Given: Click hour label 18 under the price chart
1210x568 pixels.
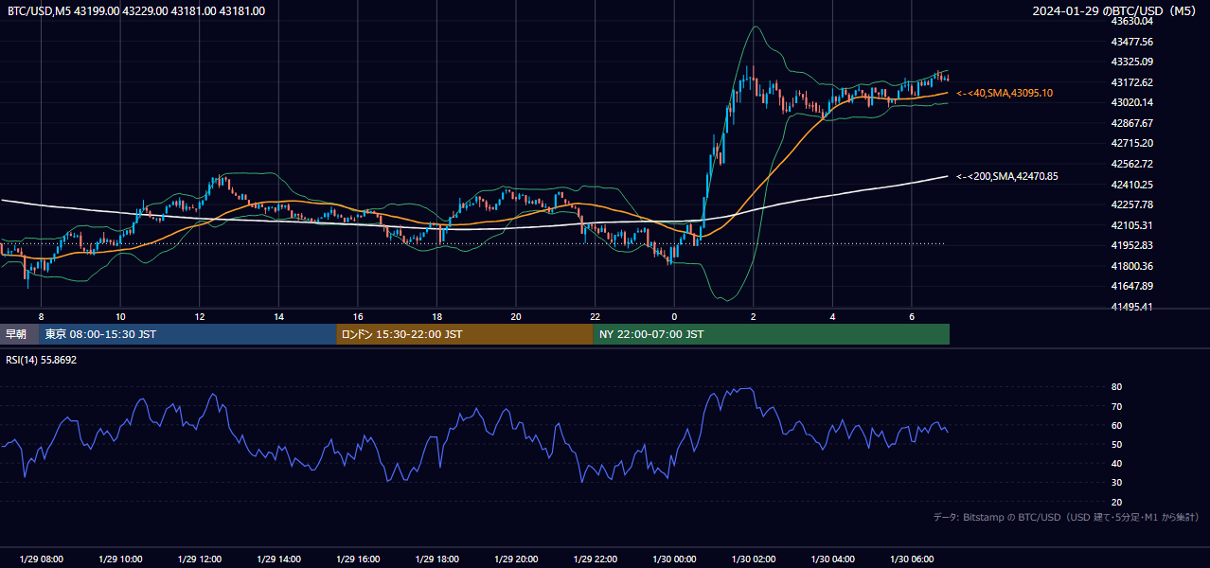Looking at the screenshot, I should (436, 316).
